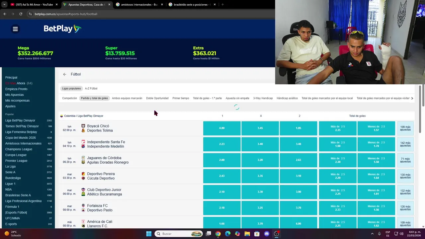This screenshot has height=239, width=425.
Task: Go back with the Fútbol back arrow
Action: coord(64,74)
